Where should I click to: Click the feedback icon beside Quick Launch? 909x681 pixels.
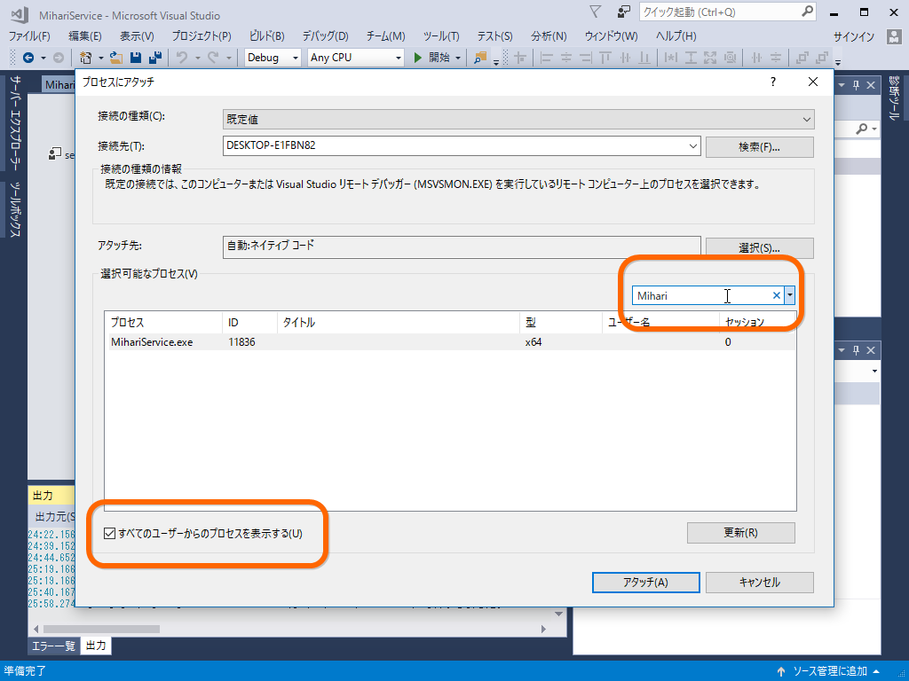pos(624,12)
